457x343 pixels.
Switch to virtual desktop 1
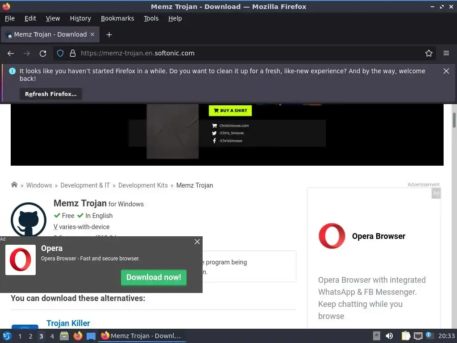(x=20, y=336)
